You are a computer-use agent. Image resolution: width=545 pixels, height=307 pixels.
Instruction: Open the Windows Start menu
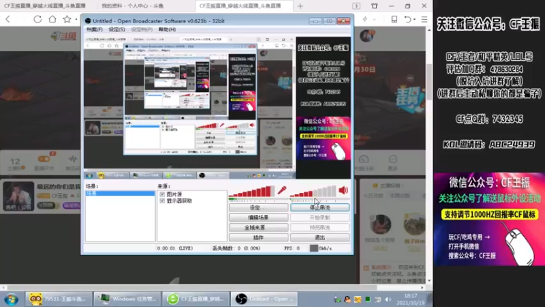(11, 299)
